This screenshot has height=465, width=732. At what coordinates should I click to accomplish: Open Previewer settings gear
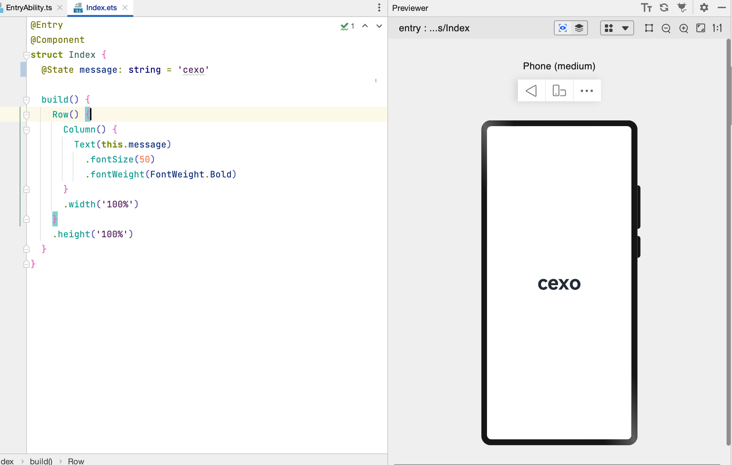tap(704, 7)
